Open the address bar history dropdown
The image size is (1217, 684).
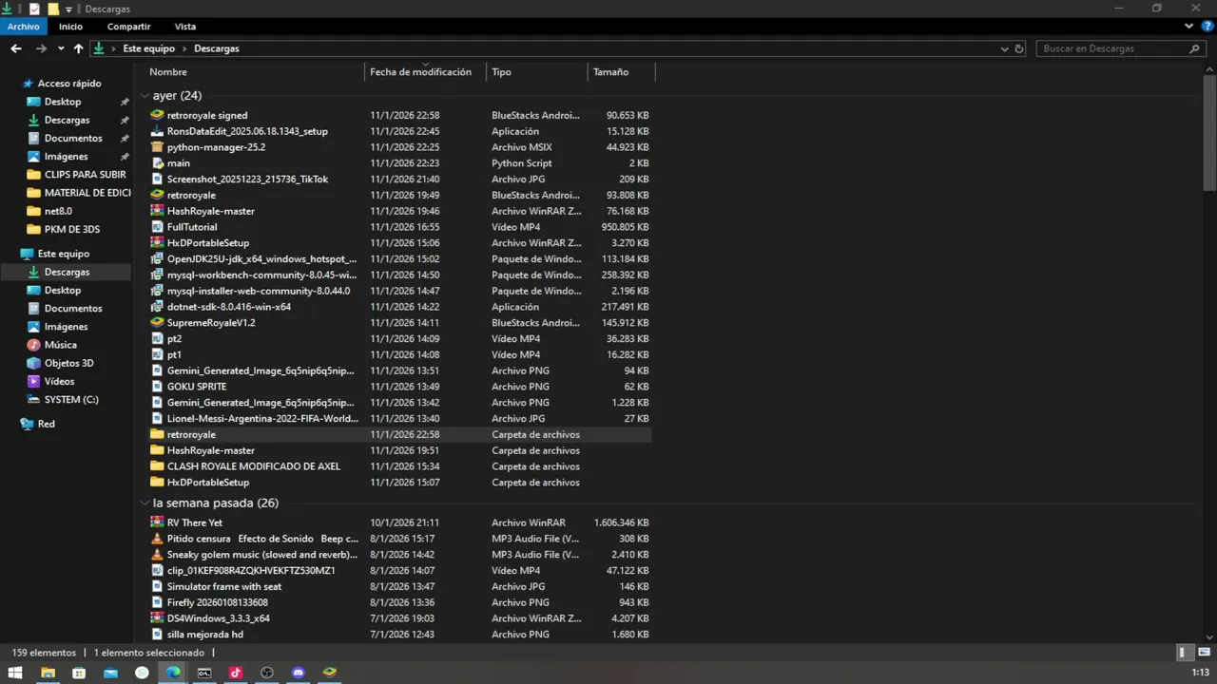point(1005,48)
